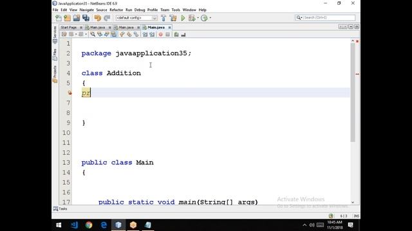Toggle Highlight Search in editor toolbar
This screenshot has height=231, width=412.
pyautogui.click(x=113, y=34)
